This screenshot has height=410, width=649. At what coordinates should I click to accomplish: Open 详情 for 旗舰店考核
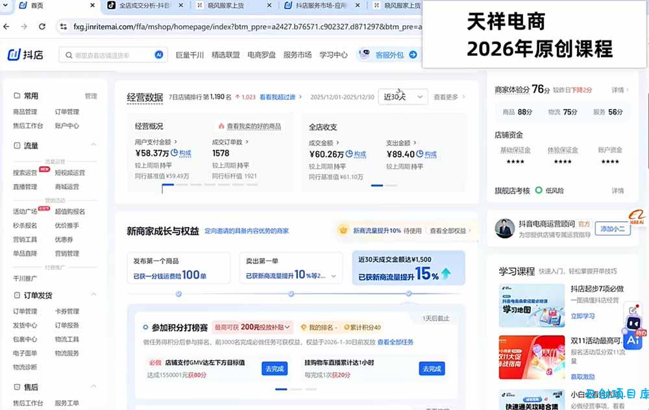click(x=618, y=191)
